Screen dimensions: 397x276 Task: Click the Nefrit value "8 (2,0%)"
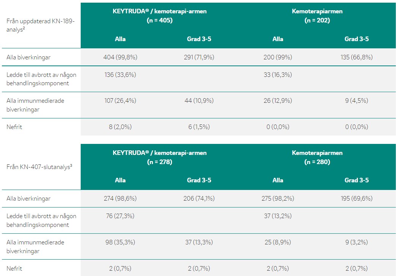point(120,127)
